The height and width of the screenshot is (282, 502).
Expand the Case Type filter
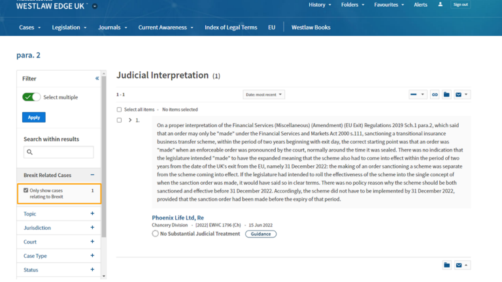tap(92, 256)
